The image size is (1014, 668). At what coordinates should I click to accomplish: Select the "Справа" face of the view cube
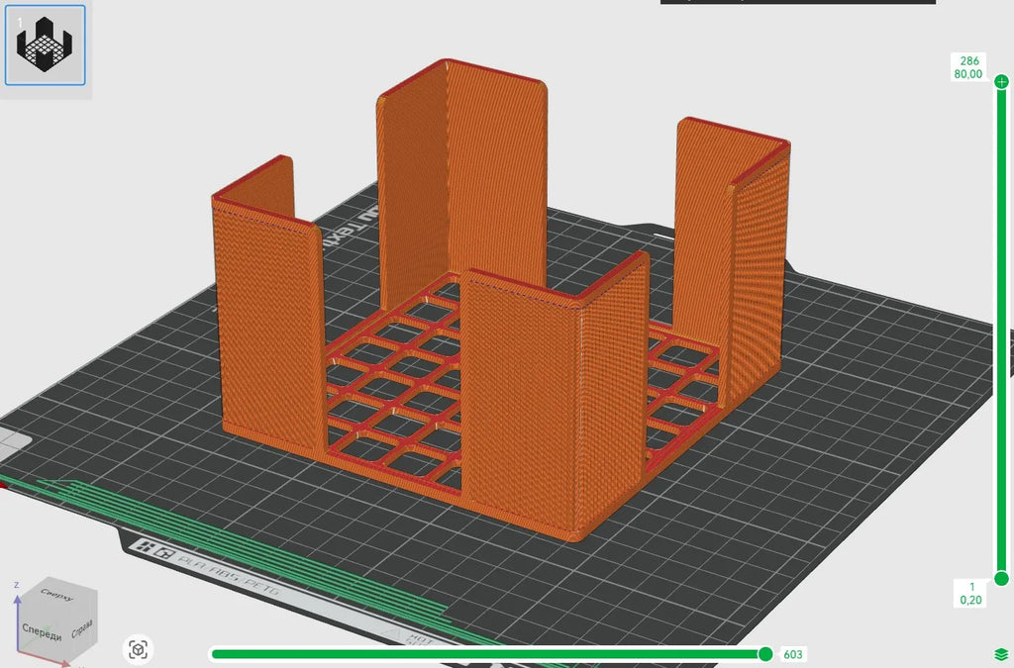pos(82,628)
